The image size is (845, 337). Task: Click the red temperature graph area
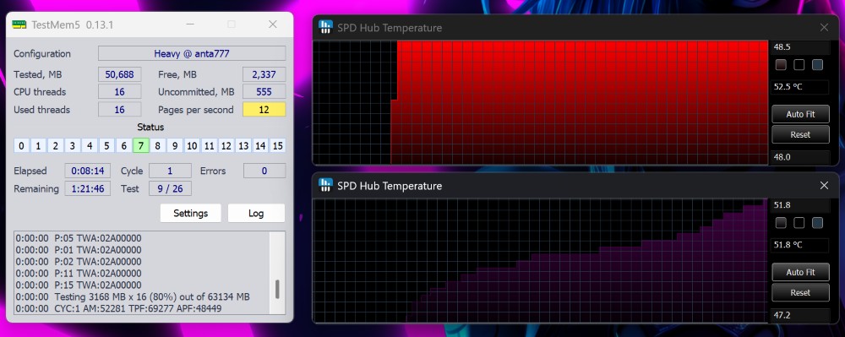pos(541,102)
